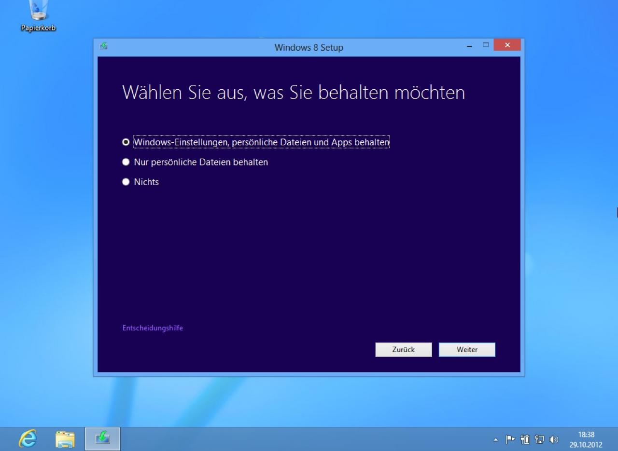Click the Windows 8 Setup title bar icon
The height and width of the screenshot is (451, 618).
click(103, 46)
